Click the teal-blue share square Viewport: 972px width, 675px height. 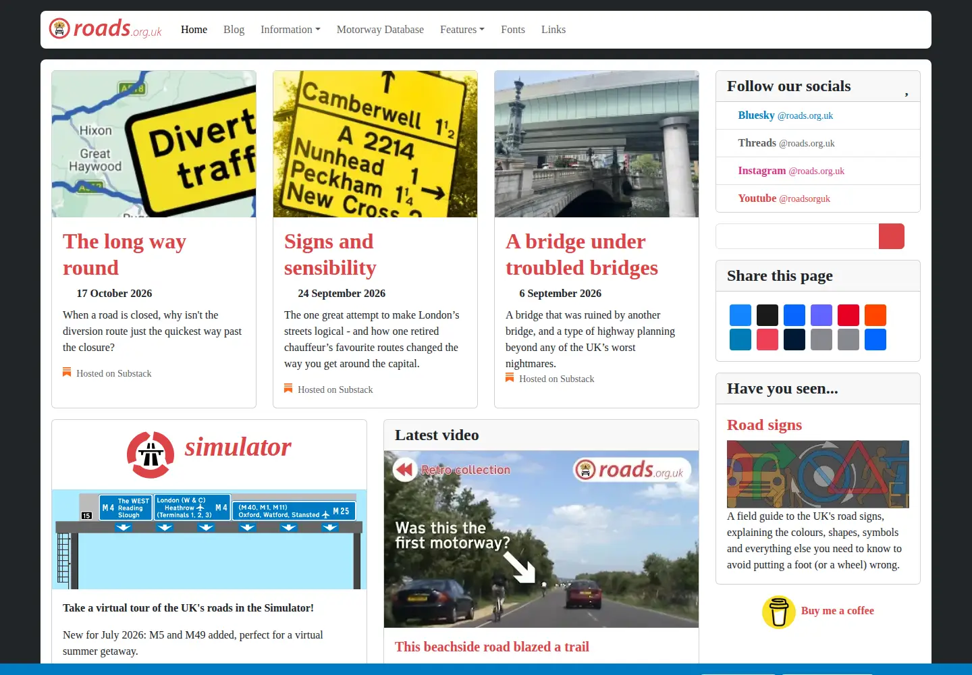(740, 340)
